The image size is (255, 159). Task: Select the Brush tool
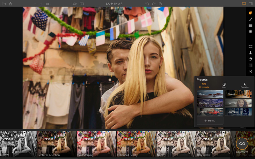coord(251,19)
